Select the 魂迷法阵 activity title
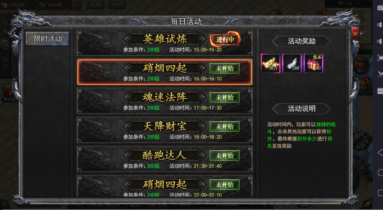 [x=165, y=97]
